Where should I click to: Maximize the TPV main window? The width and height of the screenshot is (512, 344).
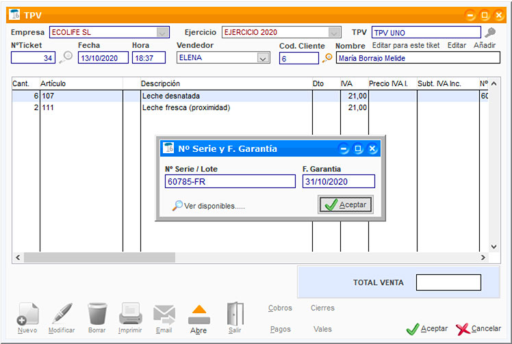pos(485,15)
